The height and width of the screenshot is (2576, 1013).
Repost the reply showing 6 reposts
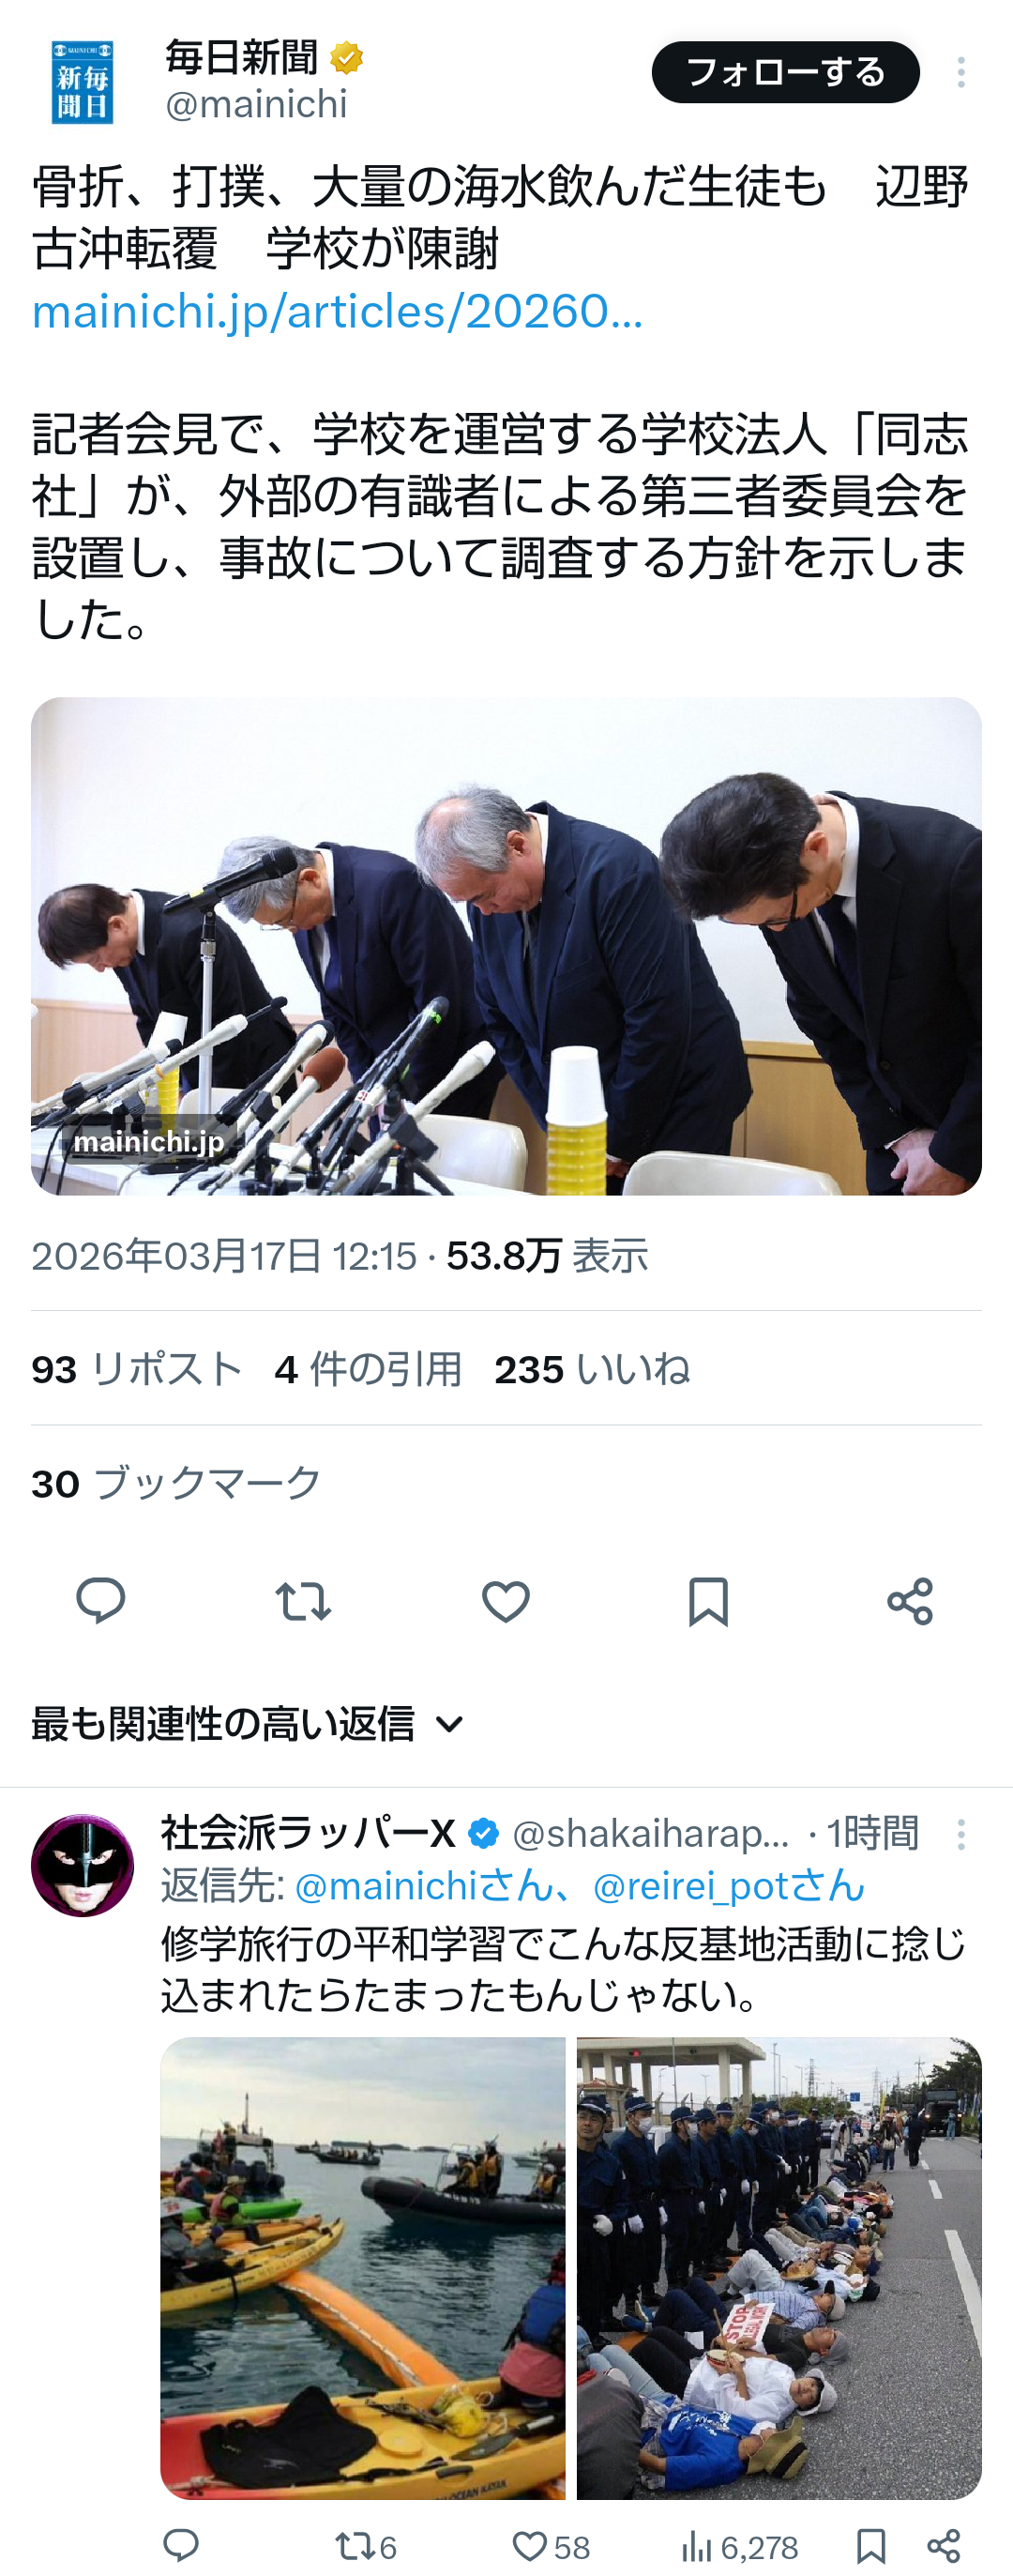point(366,2545)
